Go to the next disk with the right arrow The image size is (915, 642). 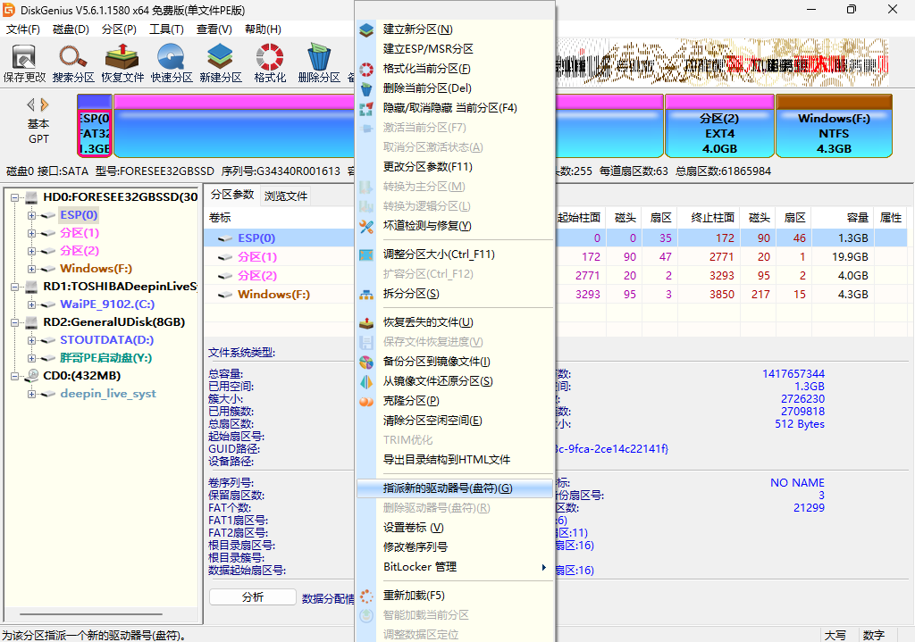click(45, 105)
